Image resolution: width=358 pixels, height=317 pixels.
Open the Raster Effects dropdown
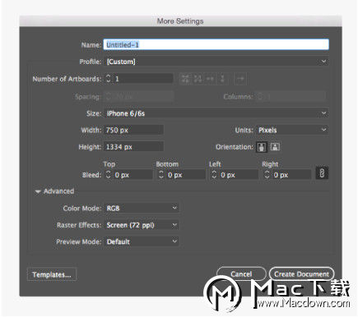[142, 225]
